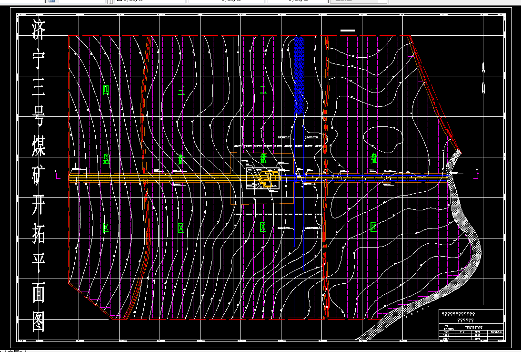
Task: Click the white title character 号
Action: [x=39, y=116]
